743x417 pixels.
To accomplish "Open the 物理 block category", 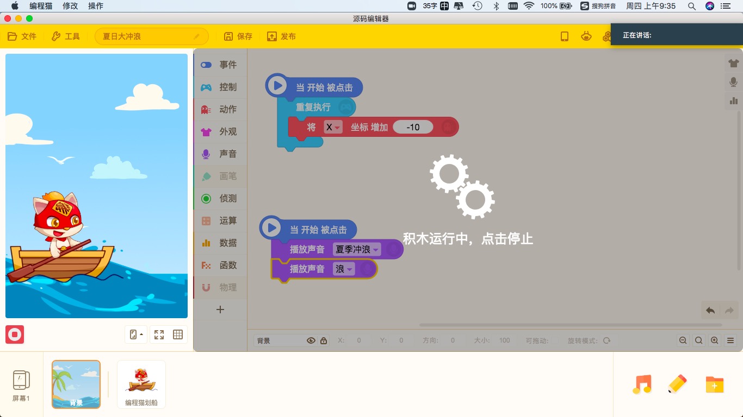I will click(220, 287).
